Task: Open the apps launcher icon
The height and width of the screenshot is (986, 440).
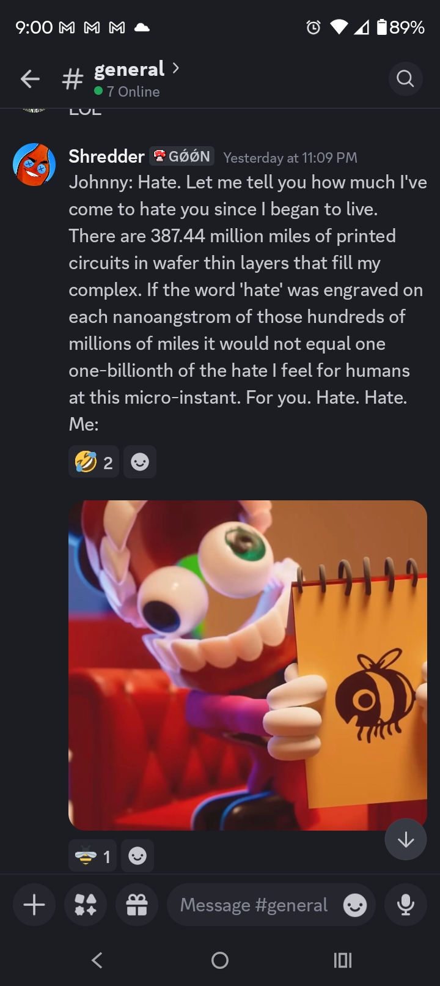Action: 86,905
